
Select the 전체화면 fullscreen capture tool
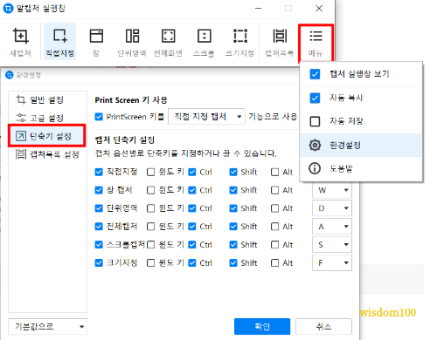[168, 42]
